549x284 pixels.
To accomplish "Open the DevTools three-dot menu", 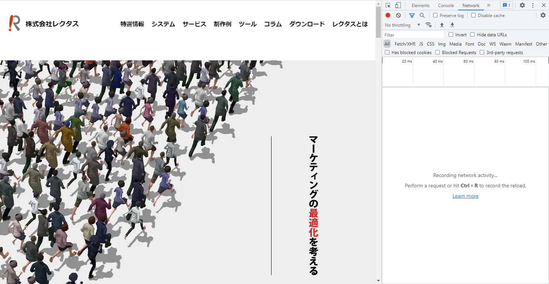I will point(532,5).
